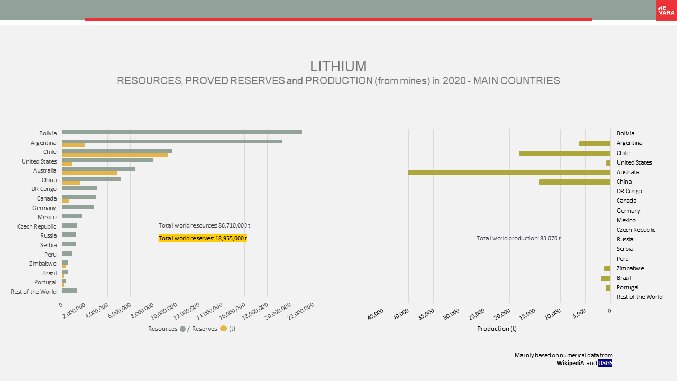Select Australia's yellow reserves bar
The width and height of the screenshot is (677, 381).
coord(89,173)
